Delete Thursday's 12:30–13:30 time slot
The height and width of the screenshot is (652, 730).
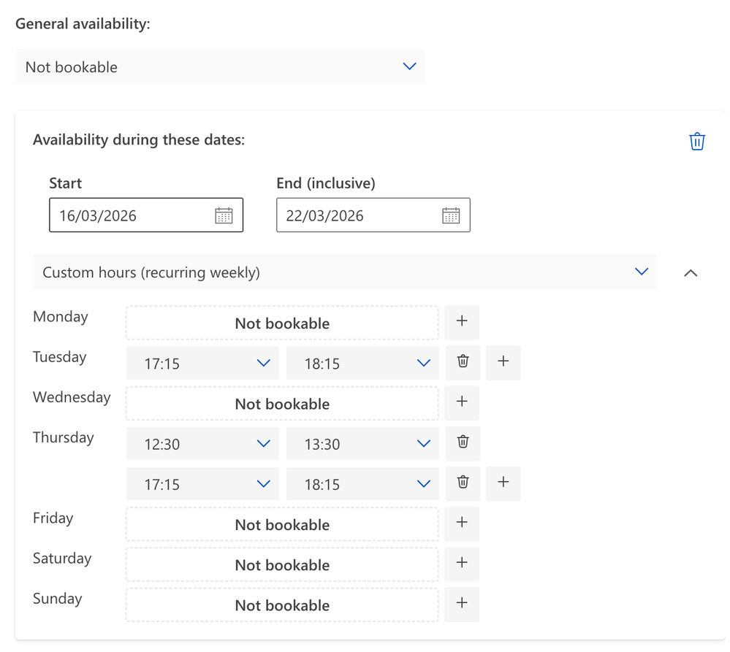tap(463, 442)
